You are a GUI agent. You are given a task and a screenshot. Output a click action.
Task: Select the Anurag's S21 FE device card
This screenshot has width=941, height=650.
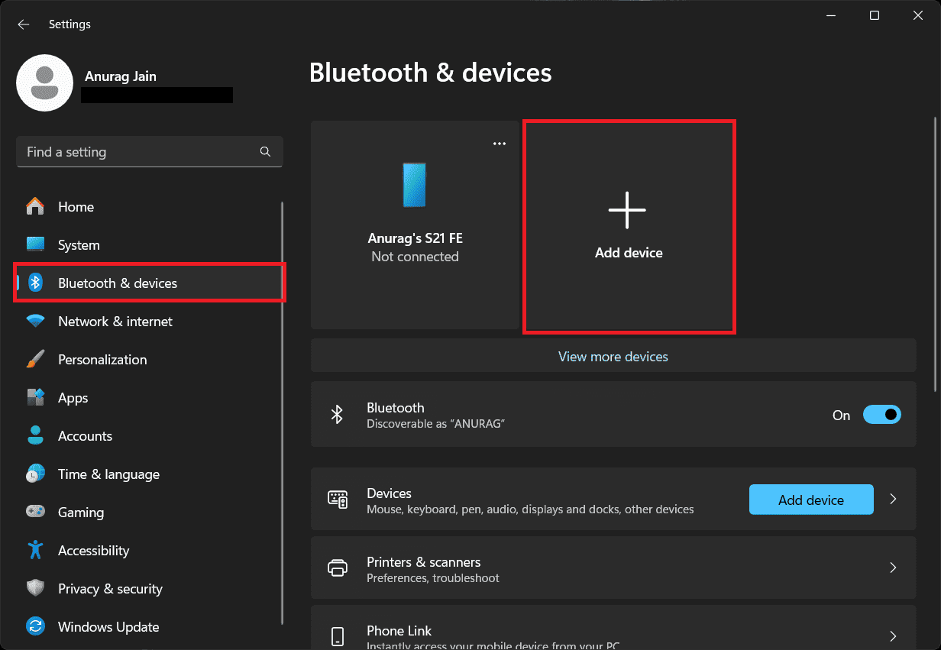click(x=415, y=225)
